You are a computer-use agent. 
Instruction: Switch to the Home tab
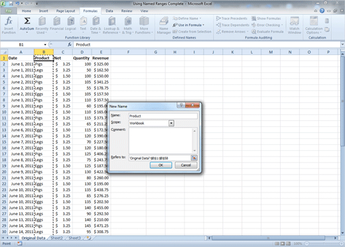pyautogui.click(x=27, y=11)
